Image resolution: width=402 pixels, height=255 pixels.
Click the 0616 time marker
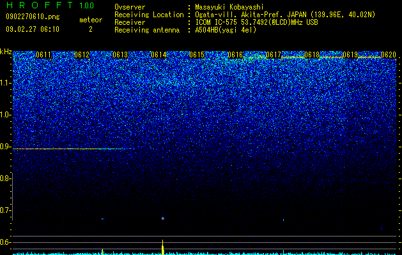click(235, 55)
